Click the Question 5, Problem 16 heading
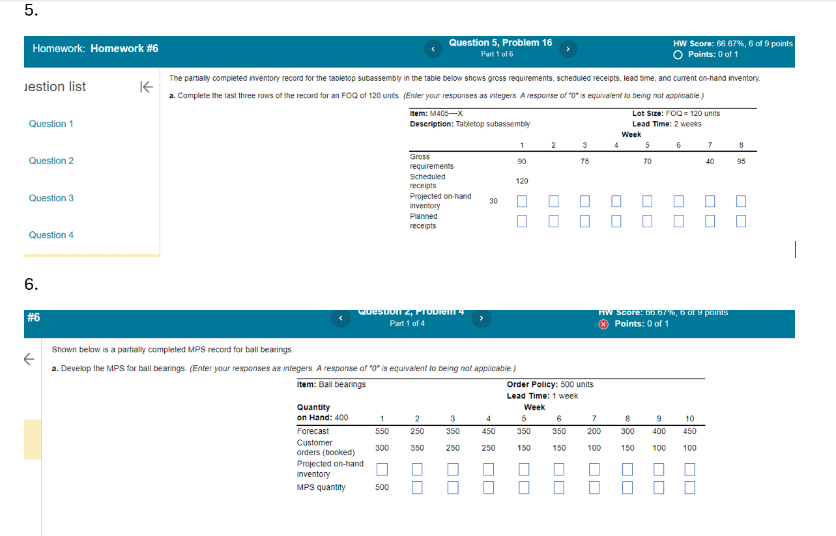The image size is (836, 536). pos(500,43)
